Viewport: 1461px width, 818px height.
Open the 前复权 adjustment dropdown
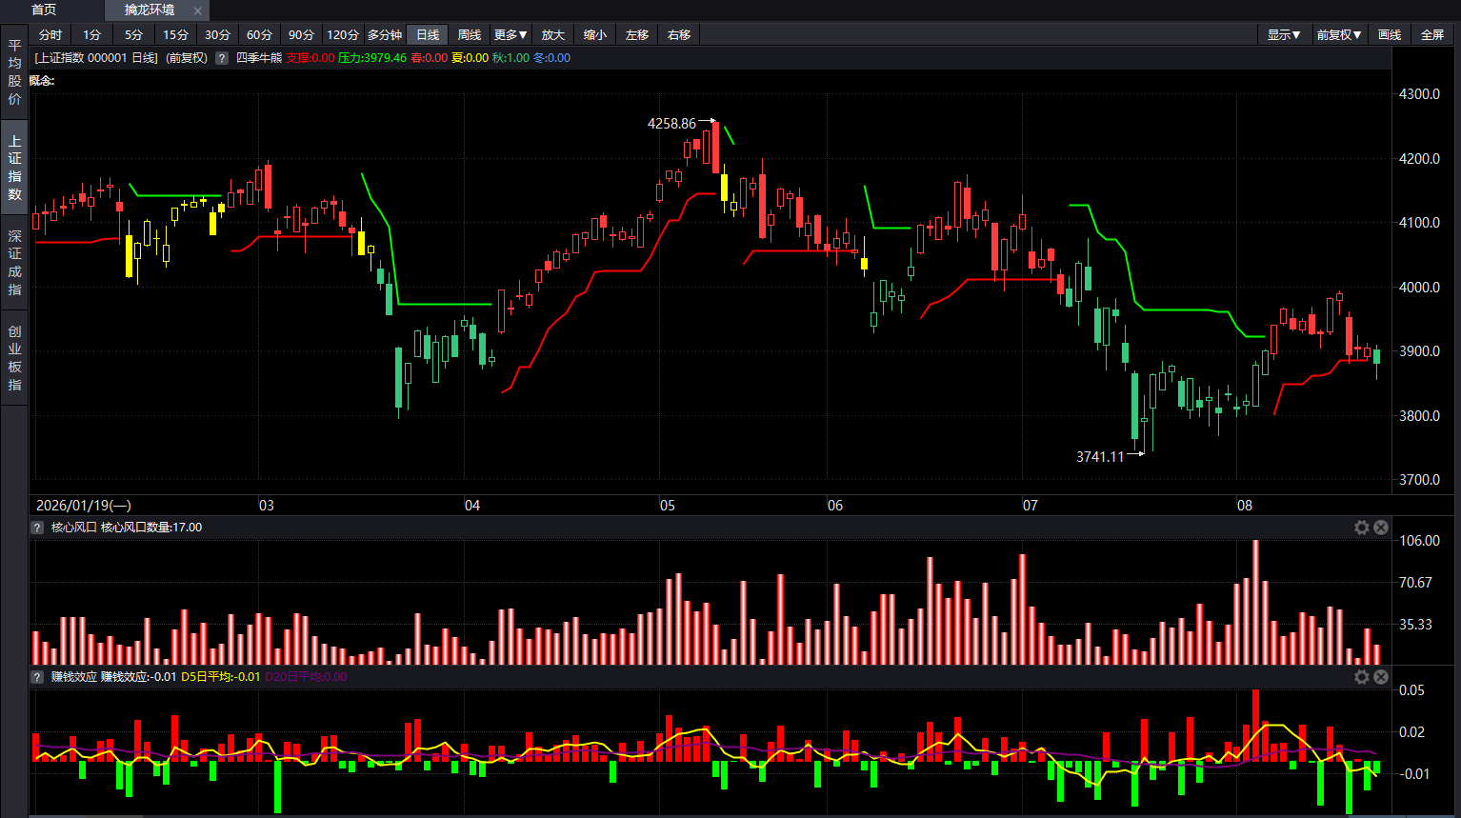click(x=1339, y=35)
